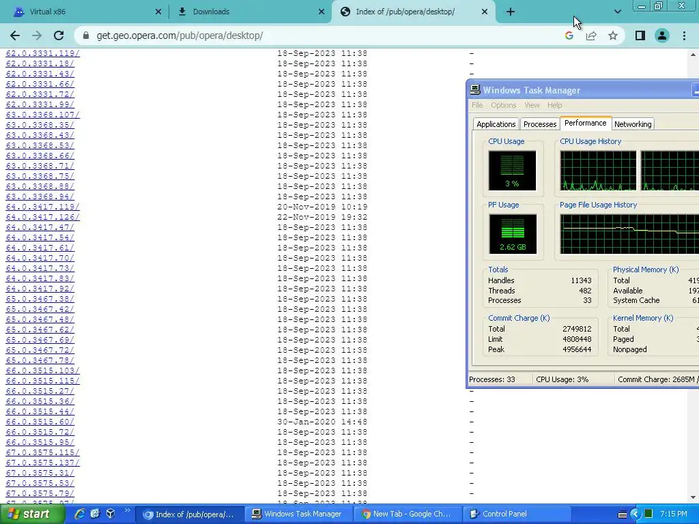Select Windows Task Manager taskbar button
Screen dimensions: 699x524
tap(298, 514)
